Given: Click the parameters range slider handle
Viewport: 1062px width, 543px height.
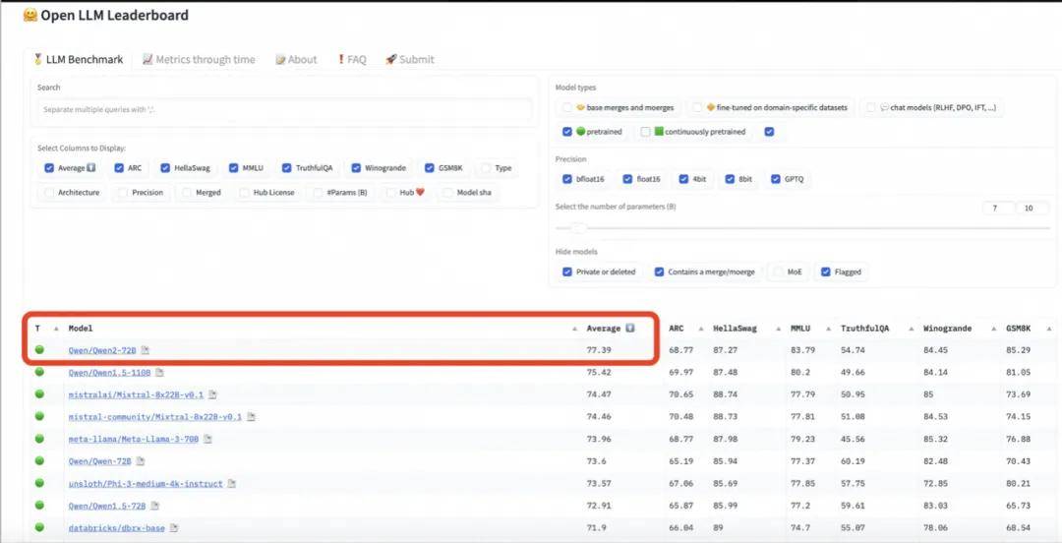Looking at the screenshot, I should 578,228.
